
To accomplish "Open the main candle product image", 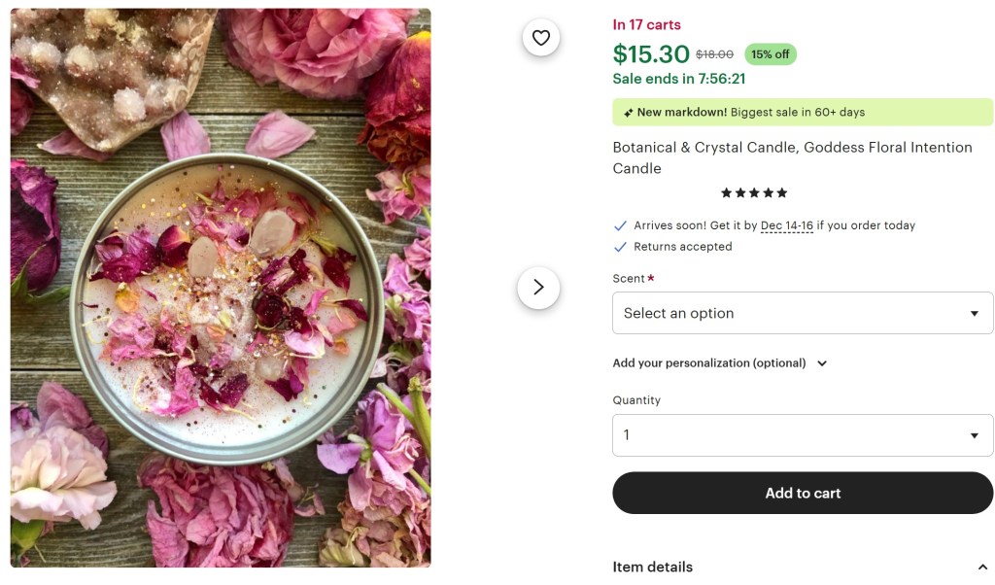I will (221, 288).
